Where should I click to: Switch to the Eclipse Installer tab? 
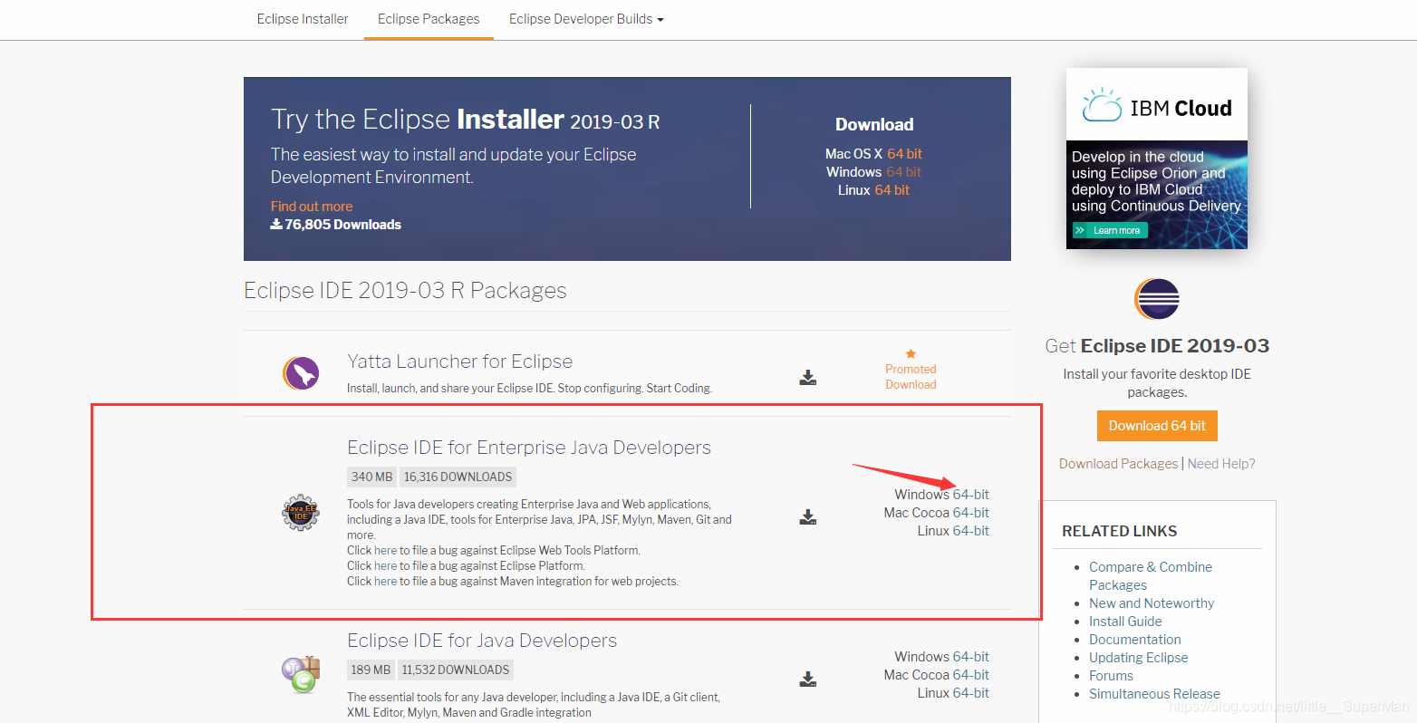pos(302,18)
